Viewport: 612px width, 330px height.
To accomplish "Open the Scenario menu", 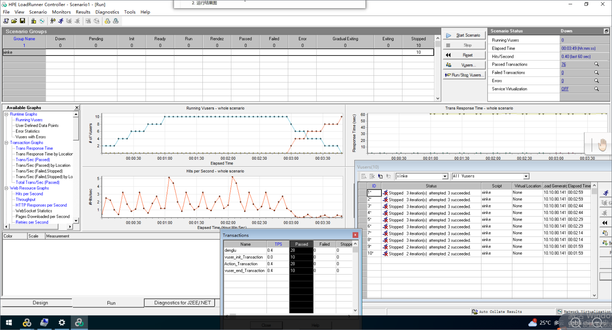I will click(x=38, y=12).
